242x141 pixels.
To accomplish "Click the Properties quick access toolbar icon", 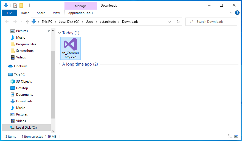I will click(x=15, y=5).
